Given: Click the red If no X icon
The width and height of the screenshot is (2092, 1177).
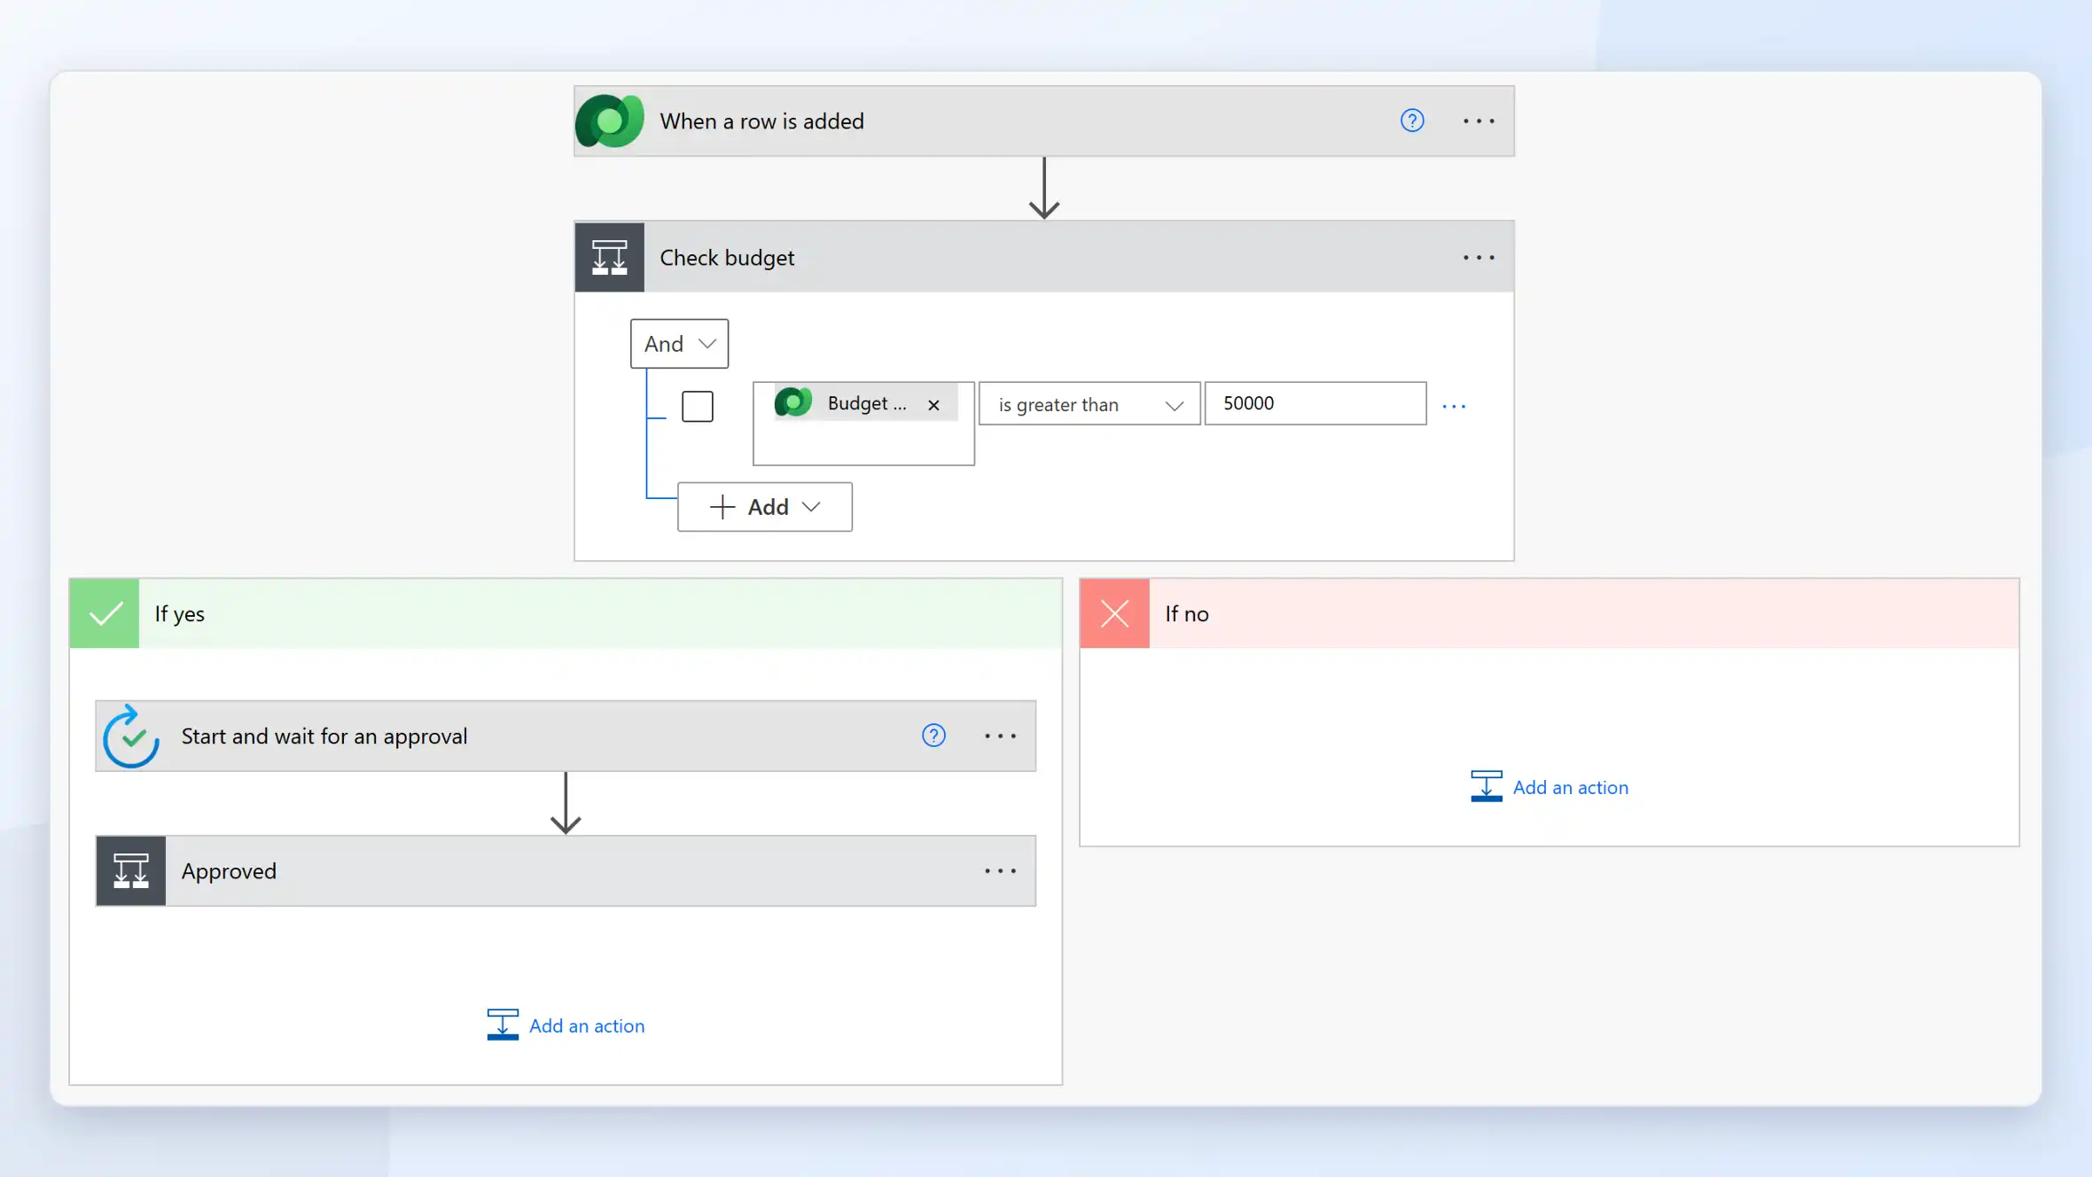Looking at the screenshot, I should [1115, 613].
